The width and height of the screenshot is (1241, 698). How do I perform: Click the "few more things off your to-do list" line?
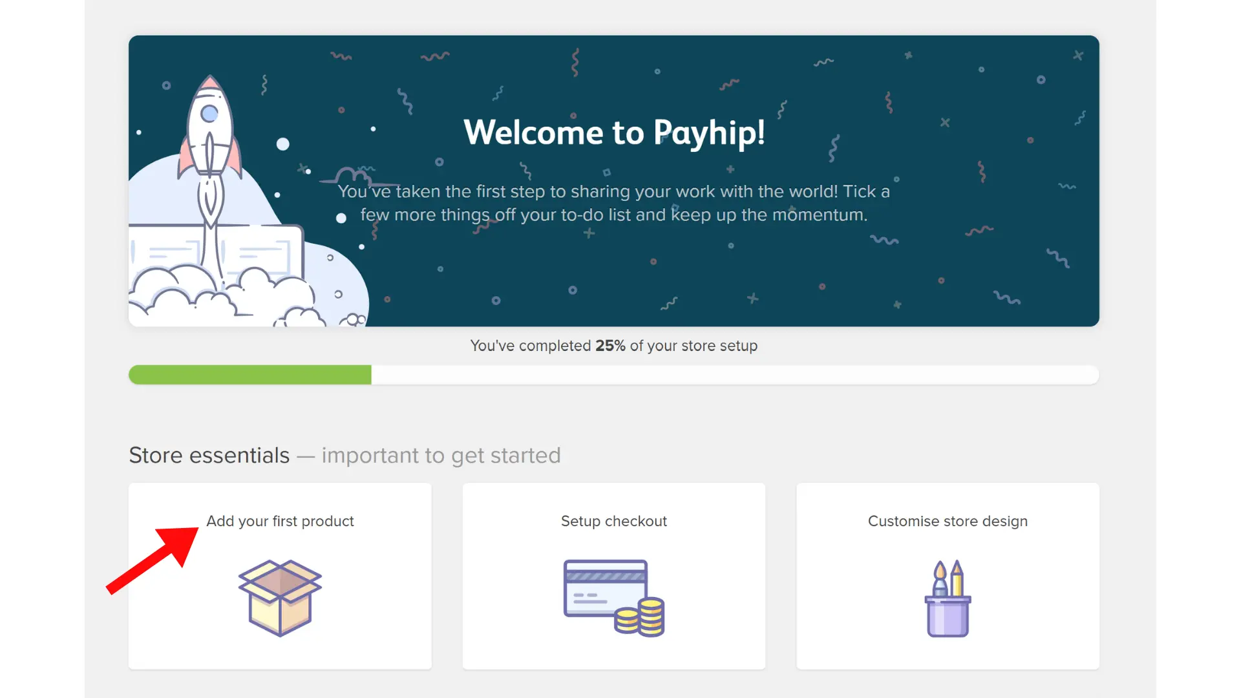613,215
